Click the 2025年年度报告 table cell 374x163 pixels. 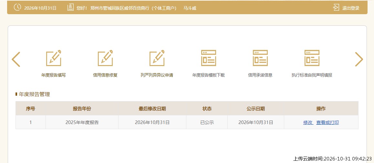82,122
